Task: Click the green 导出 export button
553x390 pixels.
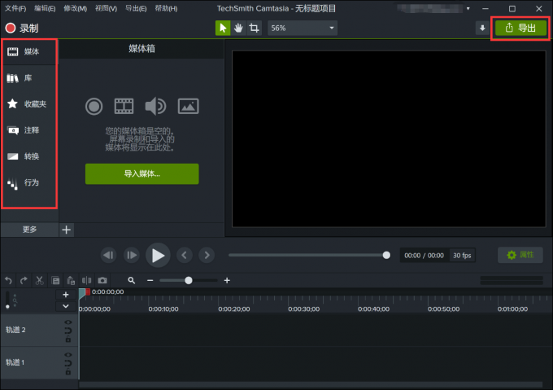Action: 521,28
